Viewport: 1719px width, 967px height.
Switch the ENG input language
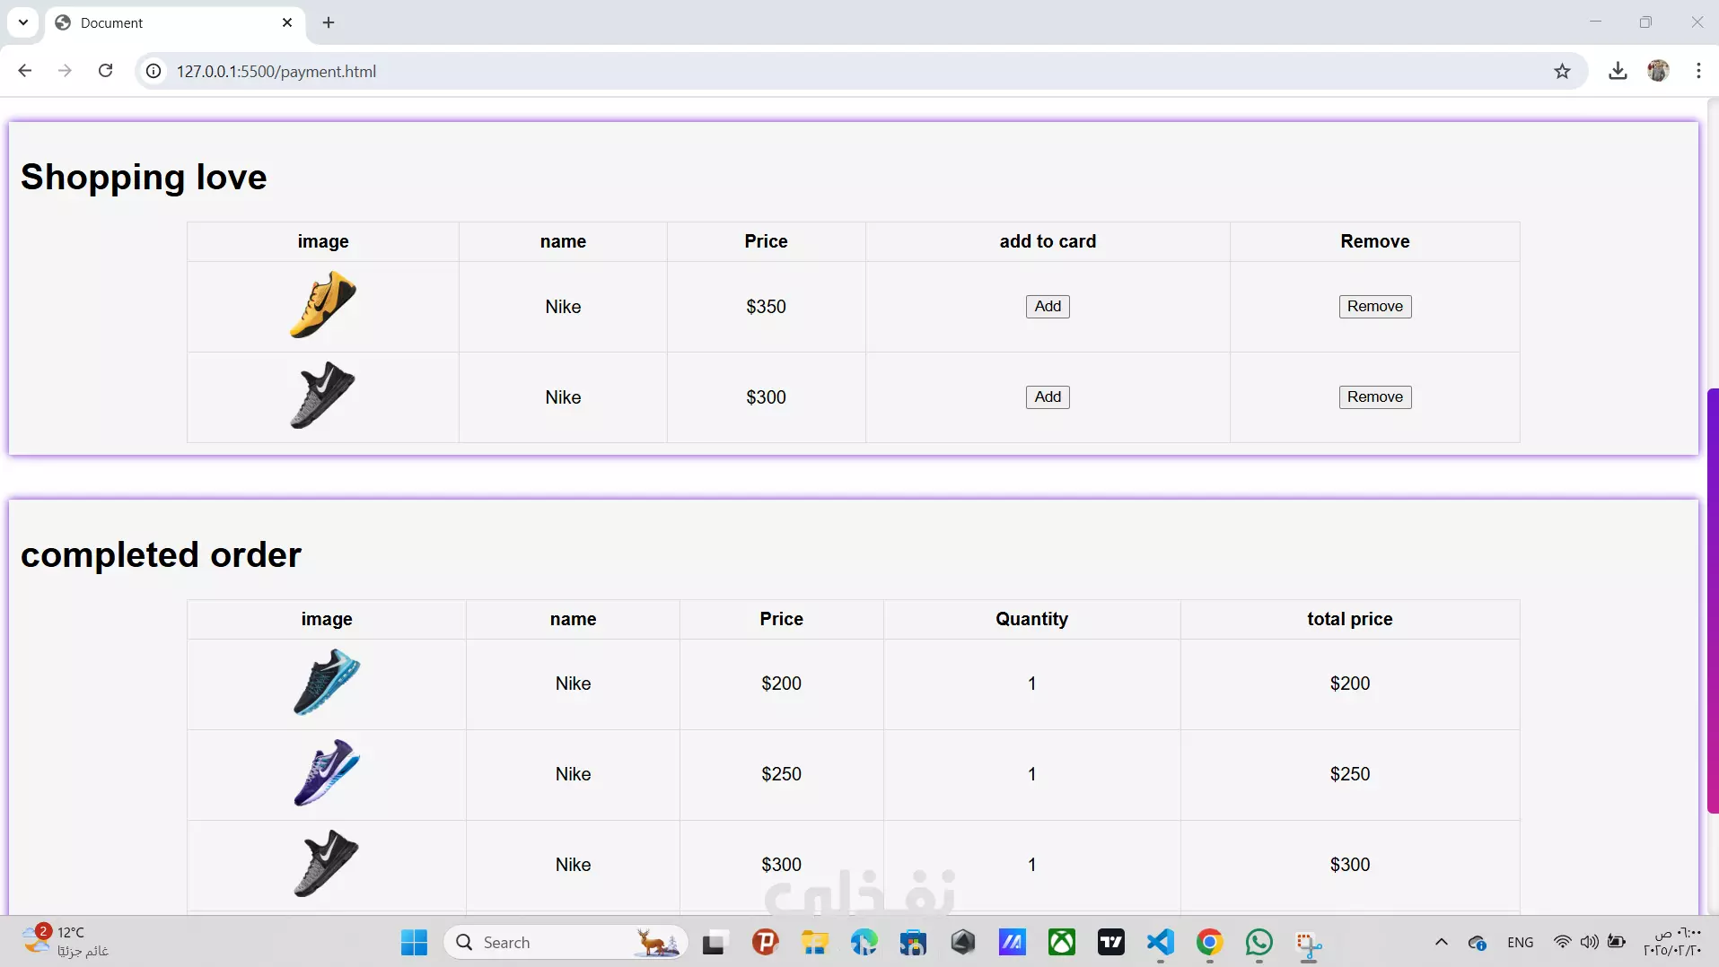pyautogui.click(x=1520, y=942)
